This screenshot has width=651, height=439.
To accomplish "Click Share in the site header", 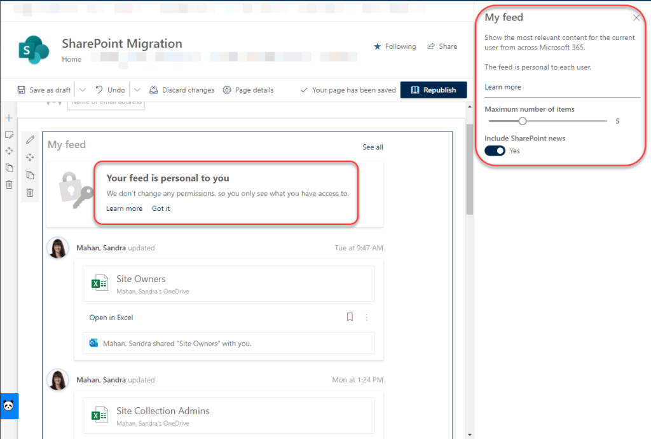I will click(x=442, y=46).
